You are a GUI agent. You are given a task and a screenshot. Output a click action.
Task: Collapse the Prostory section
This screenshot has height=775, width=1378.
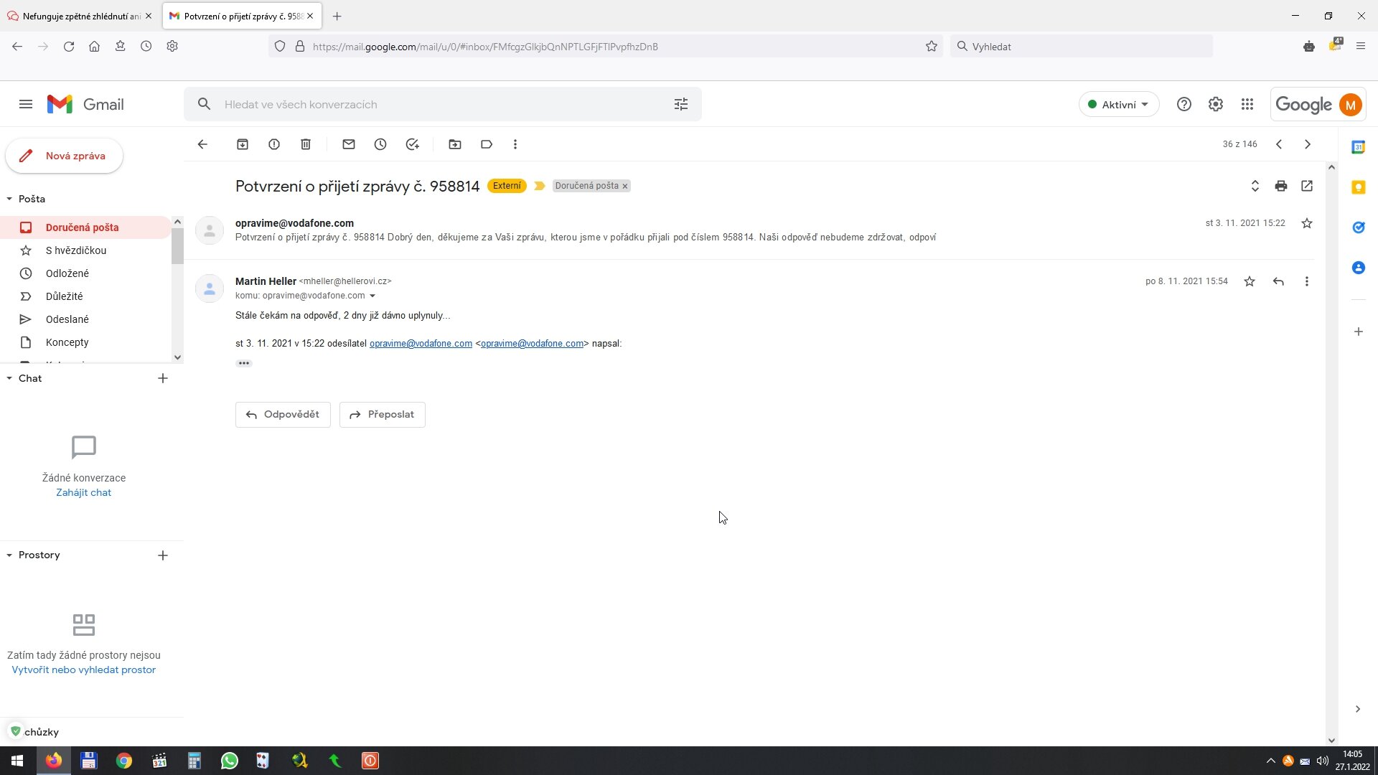[x=9, y=555]
